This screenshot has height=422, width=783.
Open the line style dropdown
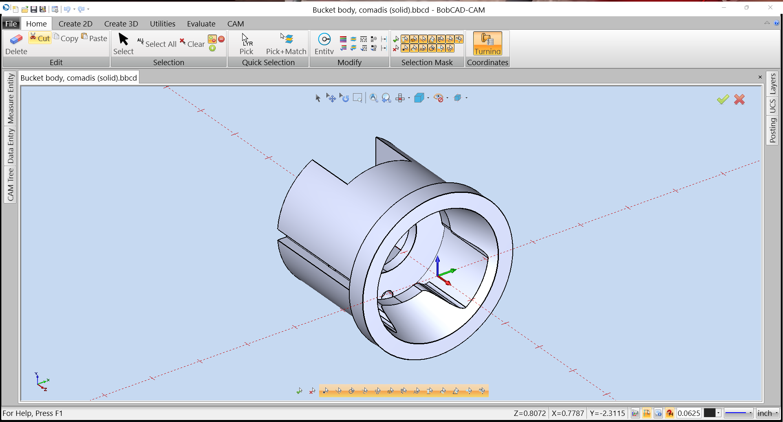pos(738,413)
